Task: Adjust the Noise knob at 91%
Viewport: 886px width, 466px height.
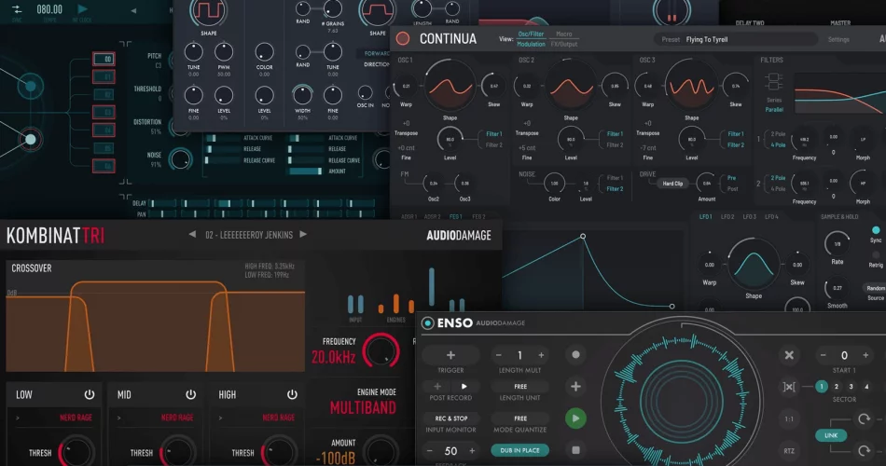Action: [x=180, y=159]
